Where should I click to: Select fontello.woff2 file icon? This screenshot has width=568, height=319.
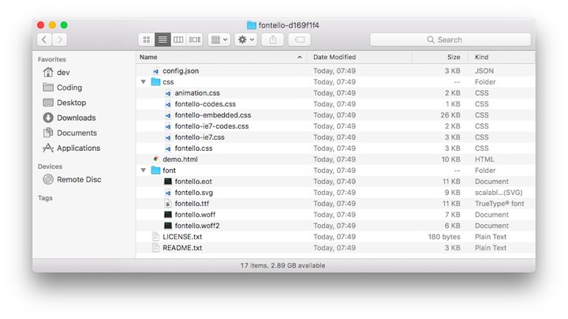point(168,226)
